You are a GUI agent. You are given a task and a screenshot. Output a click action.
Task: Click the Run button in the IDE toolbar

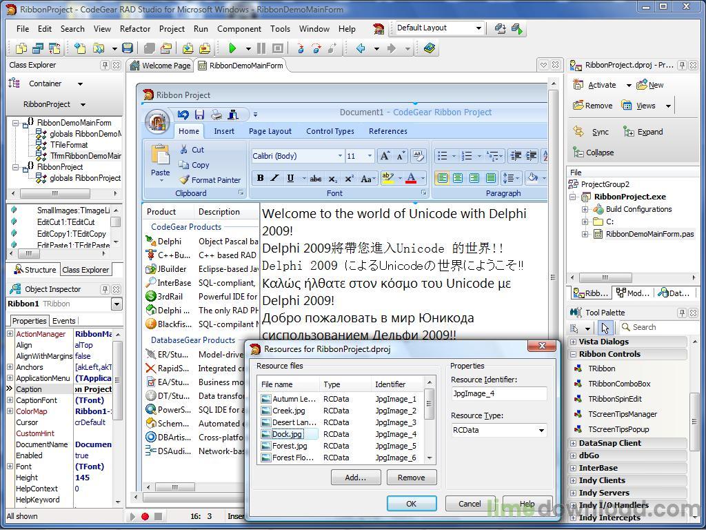[x=233, y=48]
